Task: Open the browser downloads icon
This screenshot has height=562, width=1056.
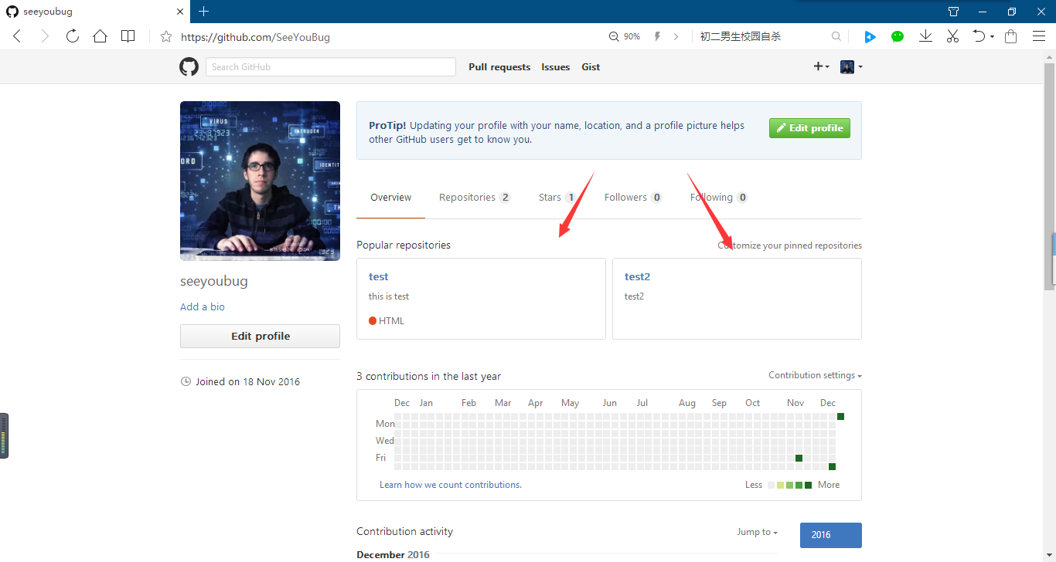Action: [925, 36]
